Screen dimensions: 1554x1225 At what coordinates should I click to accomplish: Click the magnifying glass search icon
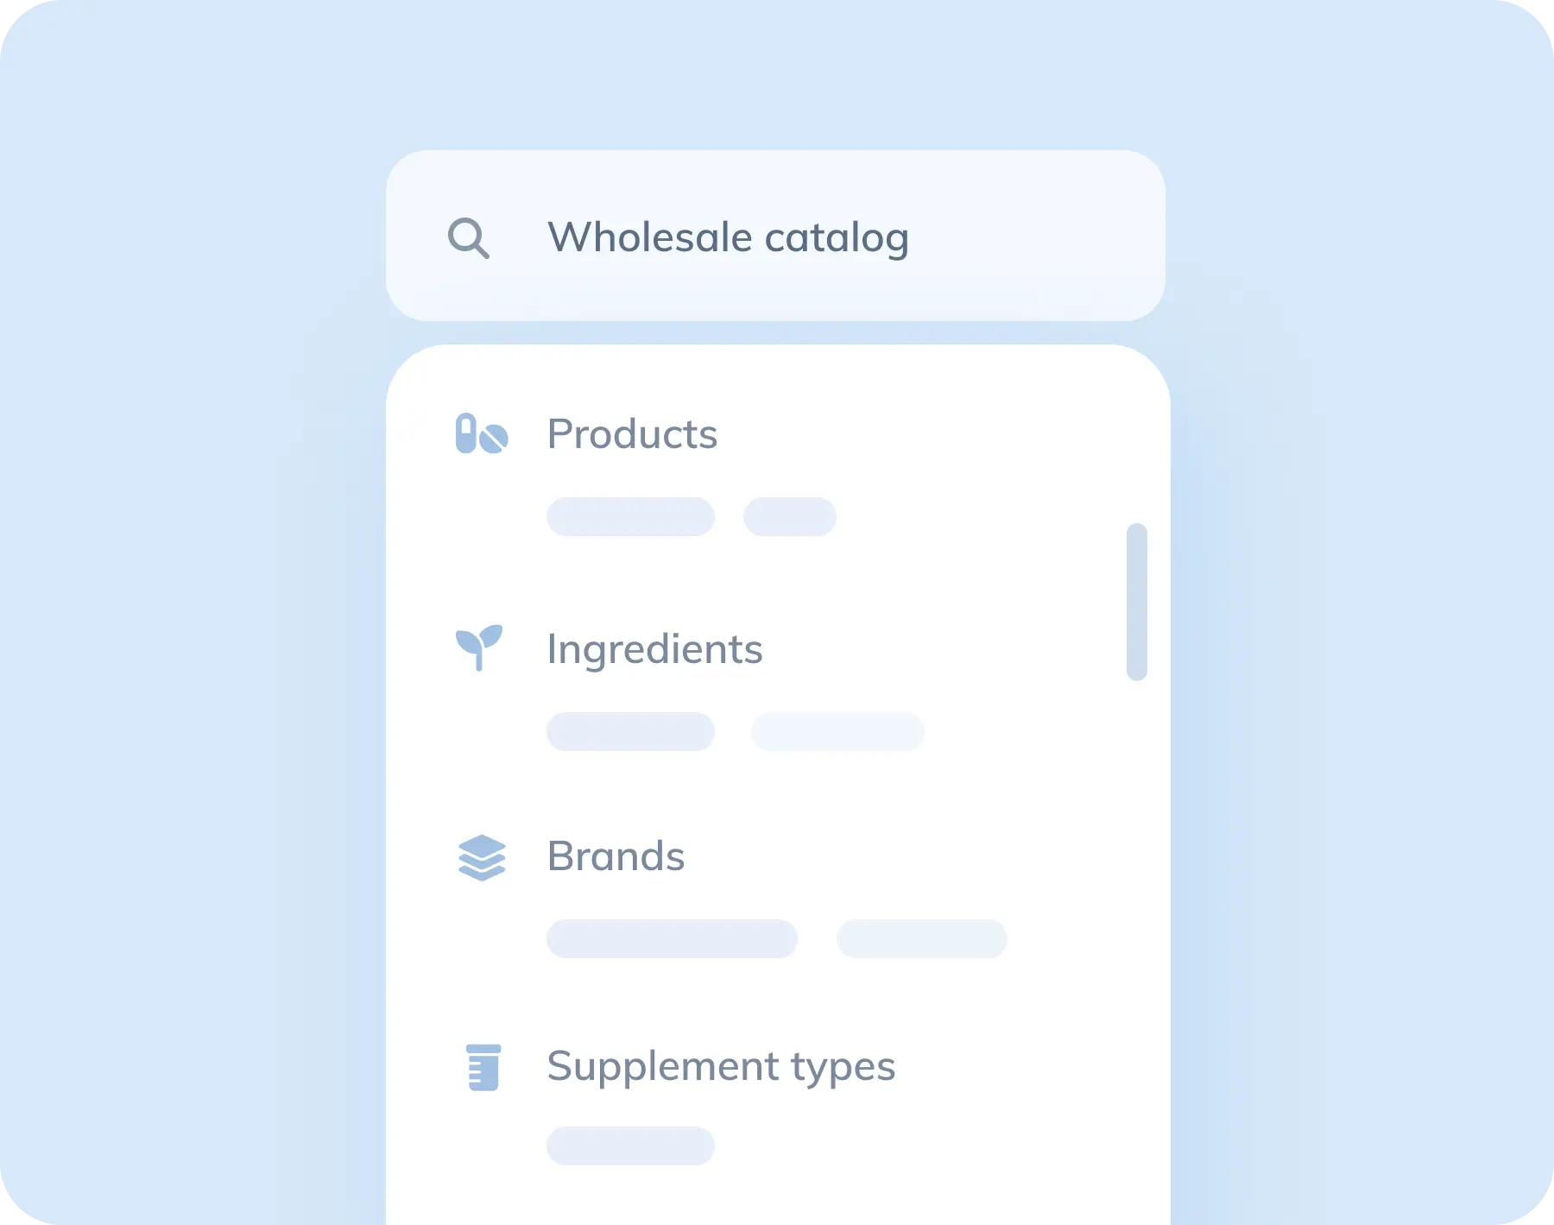[x=469, y=238]
